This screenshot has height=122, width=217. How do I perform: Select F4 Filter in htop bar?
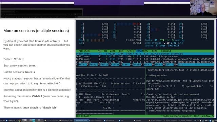coord(114,65)
